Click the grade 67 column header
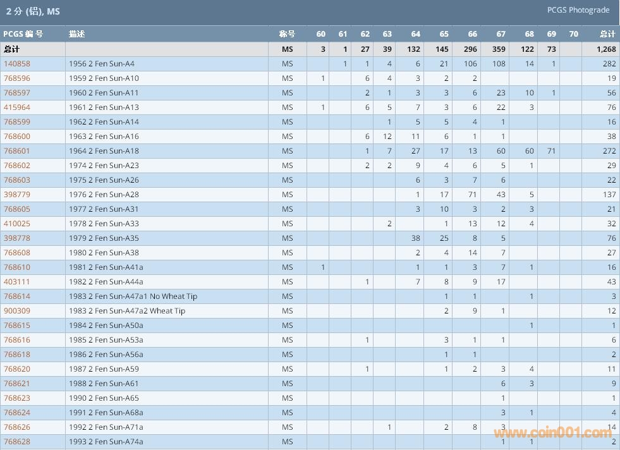The image size is (620, 450). coord(501,34)
